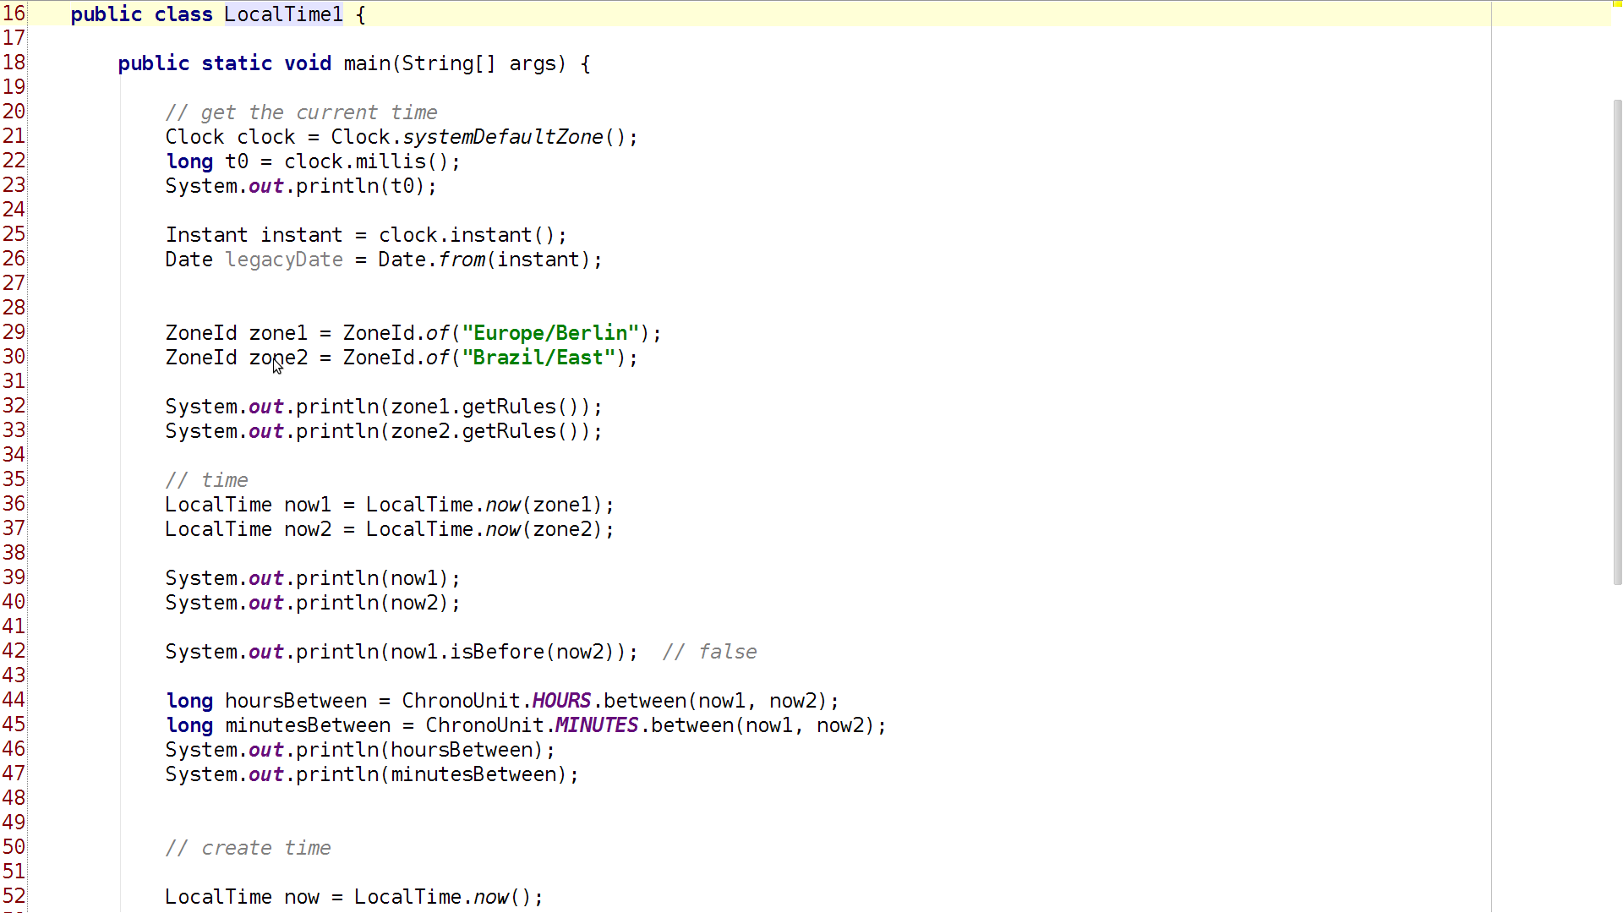Click the yellow inspection status indicator
Screen dimensions: 1623x913
(1617, 3)
